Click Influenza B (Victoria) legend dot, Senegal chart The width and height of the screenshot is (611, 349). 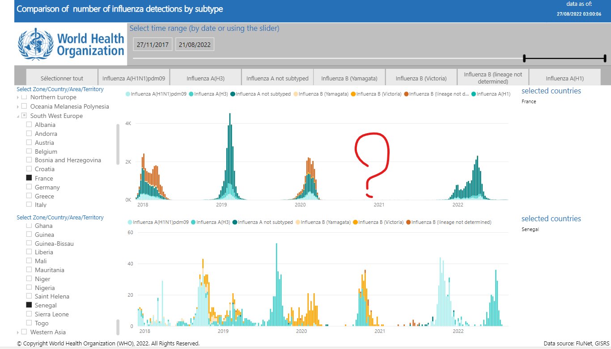(x=356, y=222)
